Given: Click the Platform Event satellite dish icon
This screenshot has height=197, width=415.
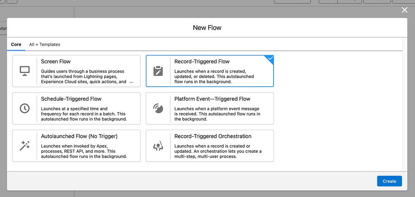Looking at the screenshot, I should pyautogui.click(x=158, y=108).
